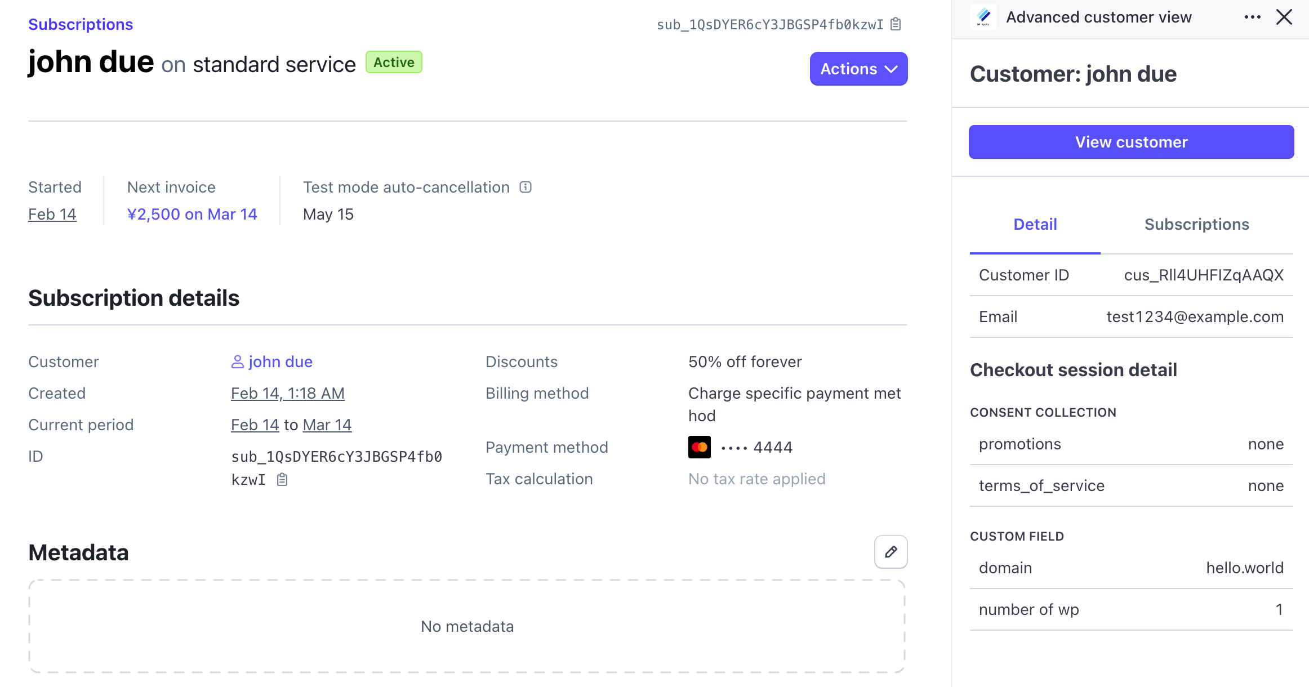Image resolution: width=1309 pixels, height=687 pixels.
Task: Copy subscription ID from page header
Action: [x=896, y=24]
